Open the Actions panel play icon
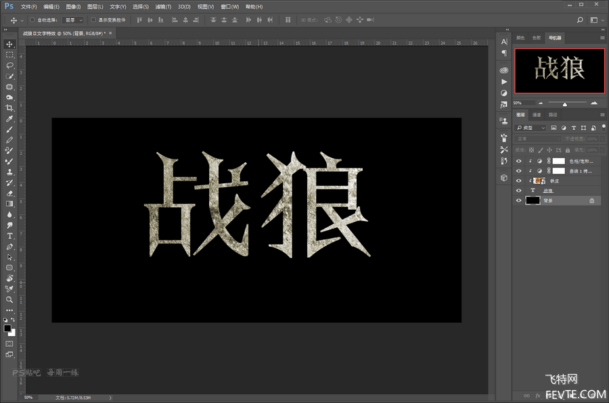The image size is (609, 403). [503, 82]
